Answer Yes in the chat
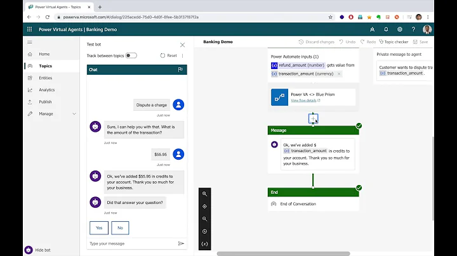This screenshot has width=457, height=256. pos(99,227)
